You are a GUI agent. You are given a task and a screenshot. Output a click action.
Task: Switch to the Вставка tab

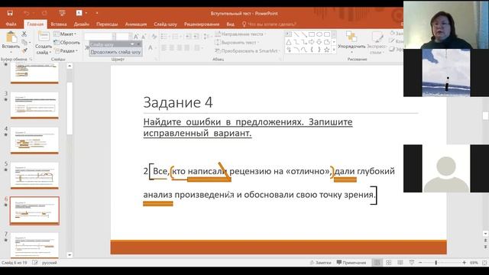point(59,24)
